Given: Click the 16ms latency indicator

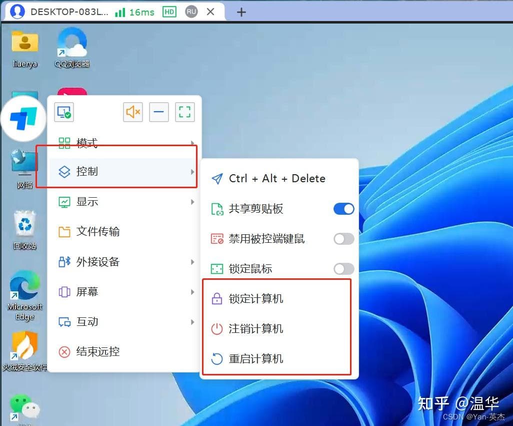Looking at the screenshot, I should [x=134, y=13].
